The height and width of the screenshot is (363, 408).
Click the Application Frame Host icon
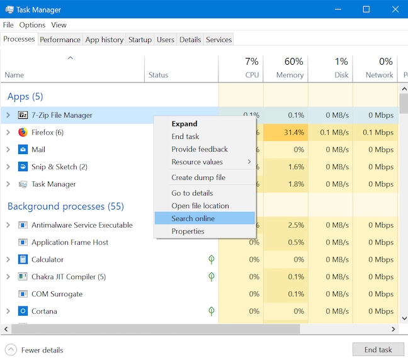point(23,242)
